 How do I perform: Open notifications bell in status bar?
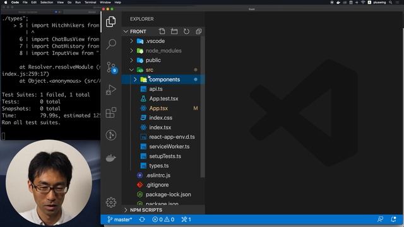point(393,219)
